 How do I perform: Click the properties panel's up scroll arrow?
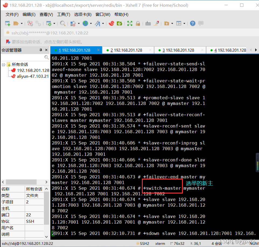pos(46,189)
